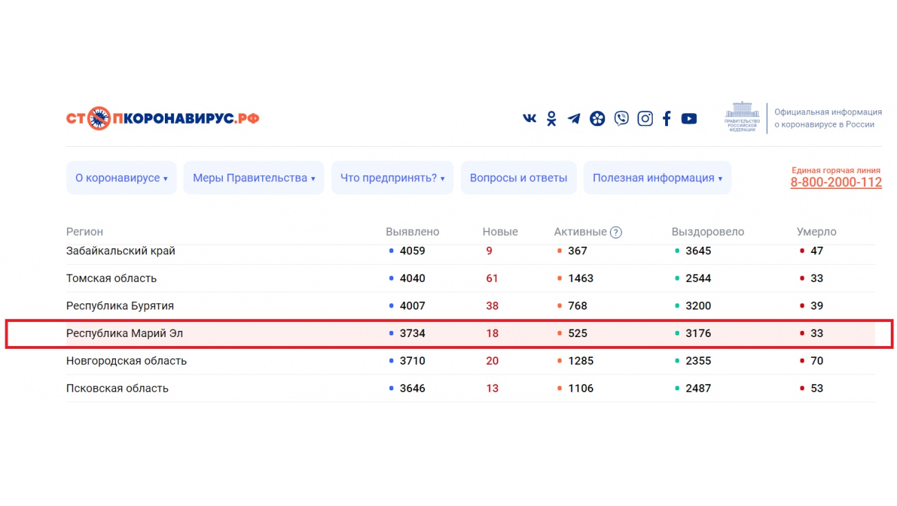Open the Odnoklassniki social icon
The width and height of the screenshot is (897, 506).
[x=551, y=119]
